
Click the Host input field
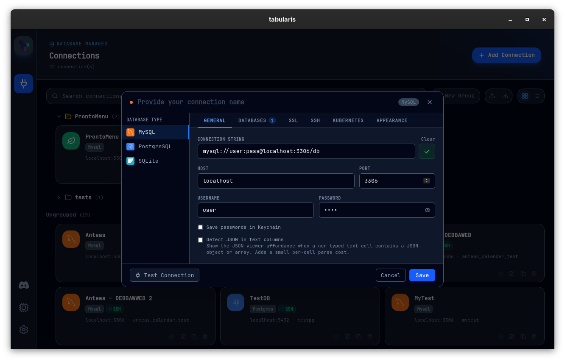(x=276, y=181)
